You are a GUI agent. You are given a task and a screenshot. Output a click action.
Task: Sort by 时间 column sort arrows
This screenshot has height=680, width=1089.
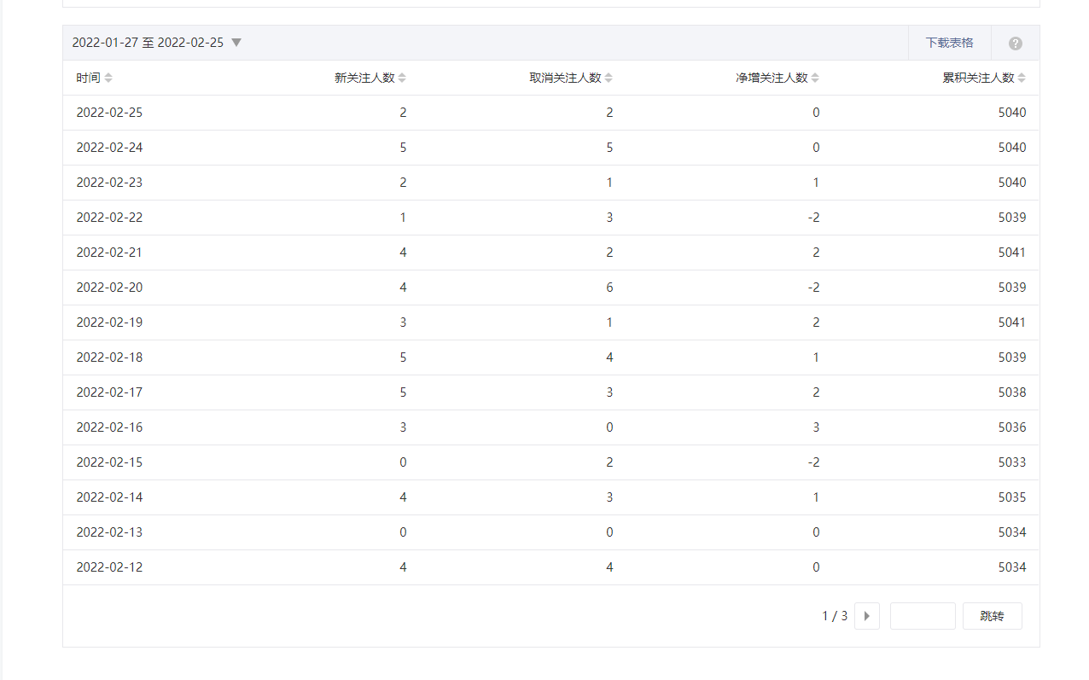[108, 78]
